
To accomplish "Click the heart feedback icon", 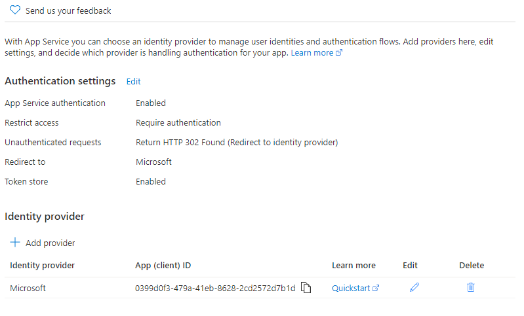I will tap(15, 10).
